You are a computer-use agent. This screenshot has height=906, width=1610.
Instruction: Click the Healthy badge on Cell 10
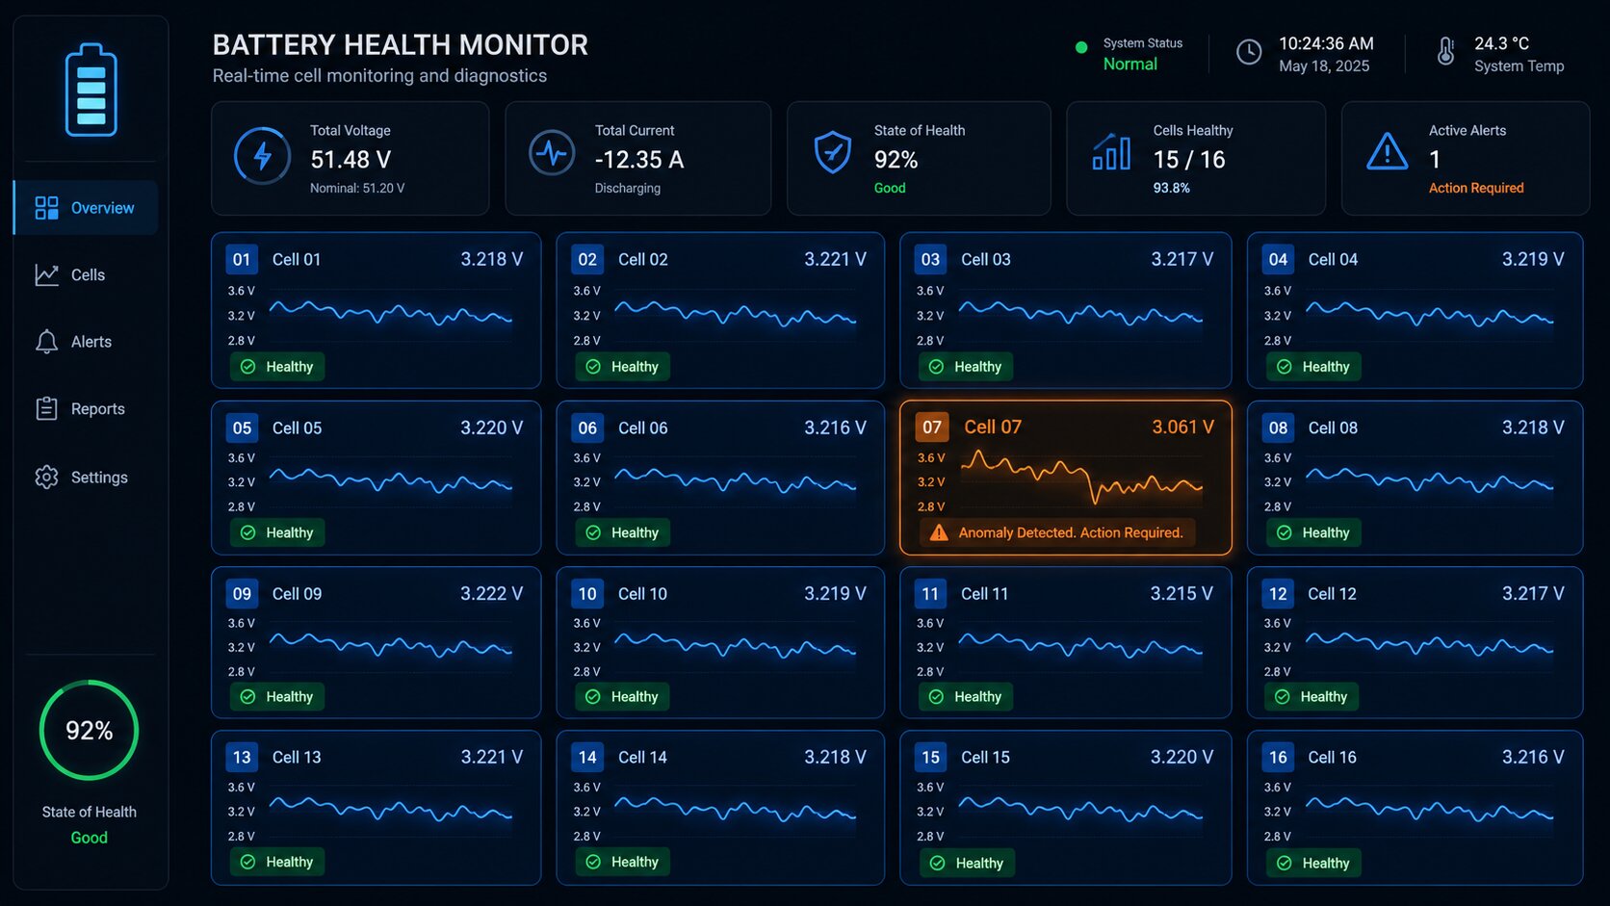coord(622,697)
